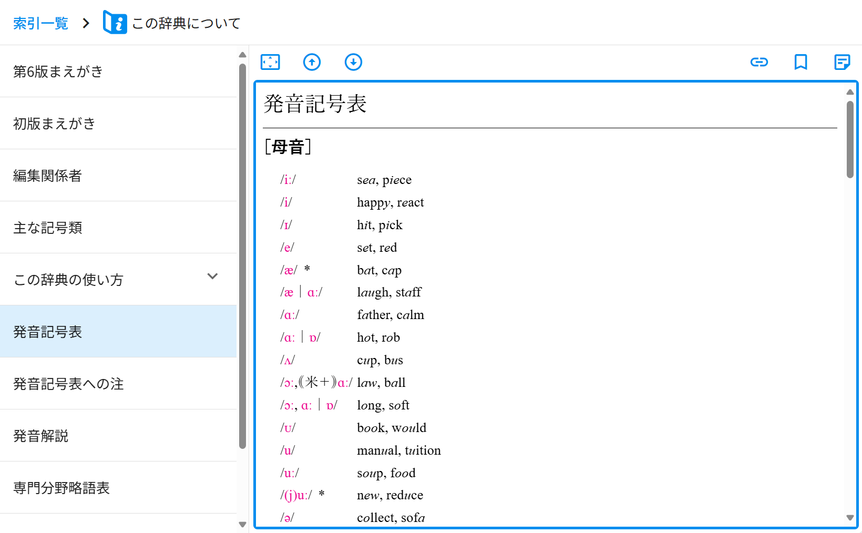Screen dimensions: 862x533
Task: Click the example words "hit, pick"
Action: point(379,225)
